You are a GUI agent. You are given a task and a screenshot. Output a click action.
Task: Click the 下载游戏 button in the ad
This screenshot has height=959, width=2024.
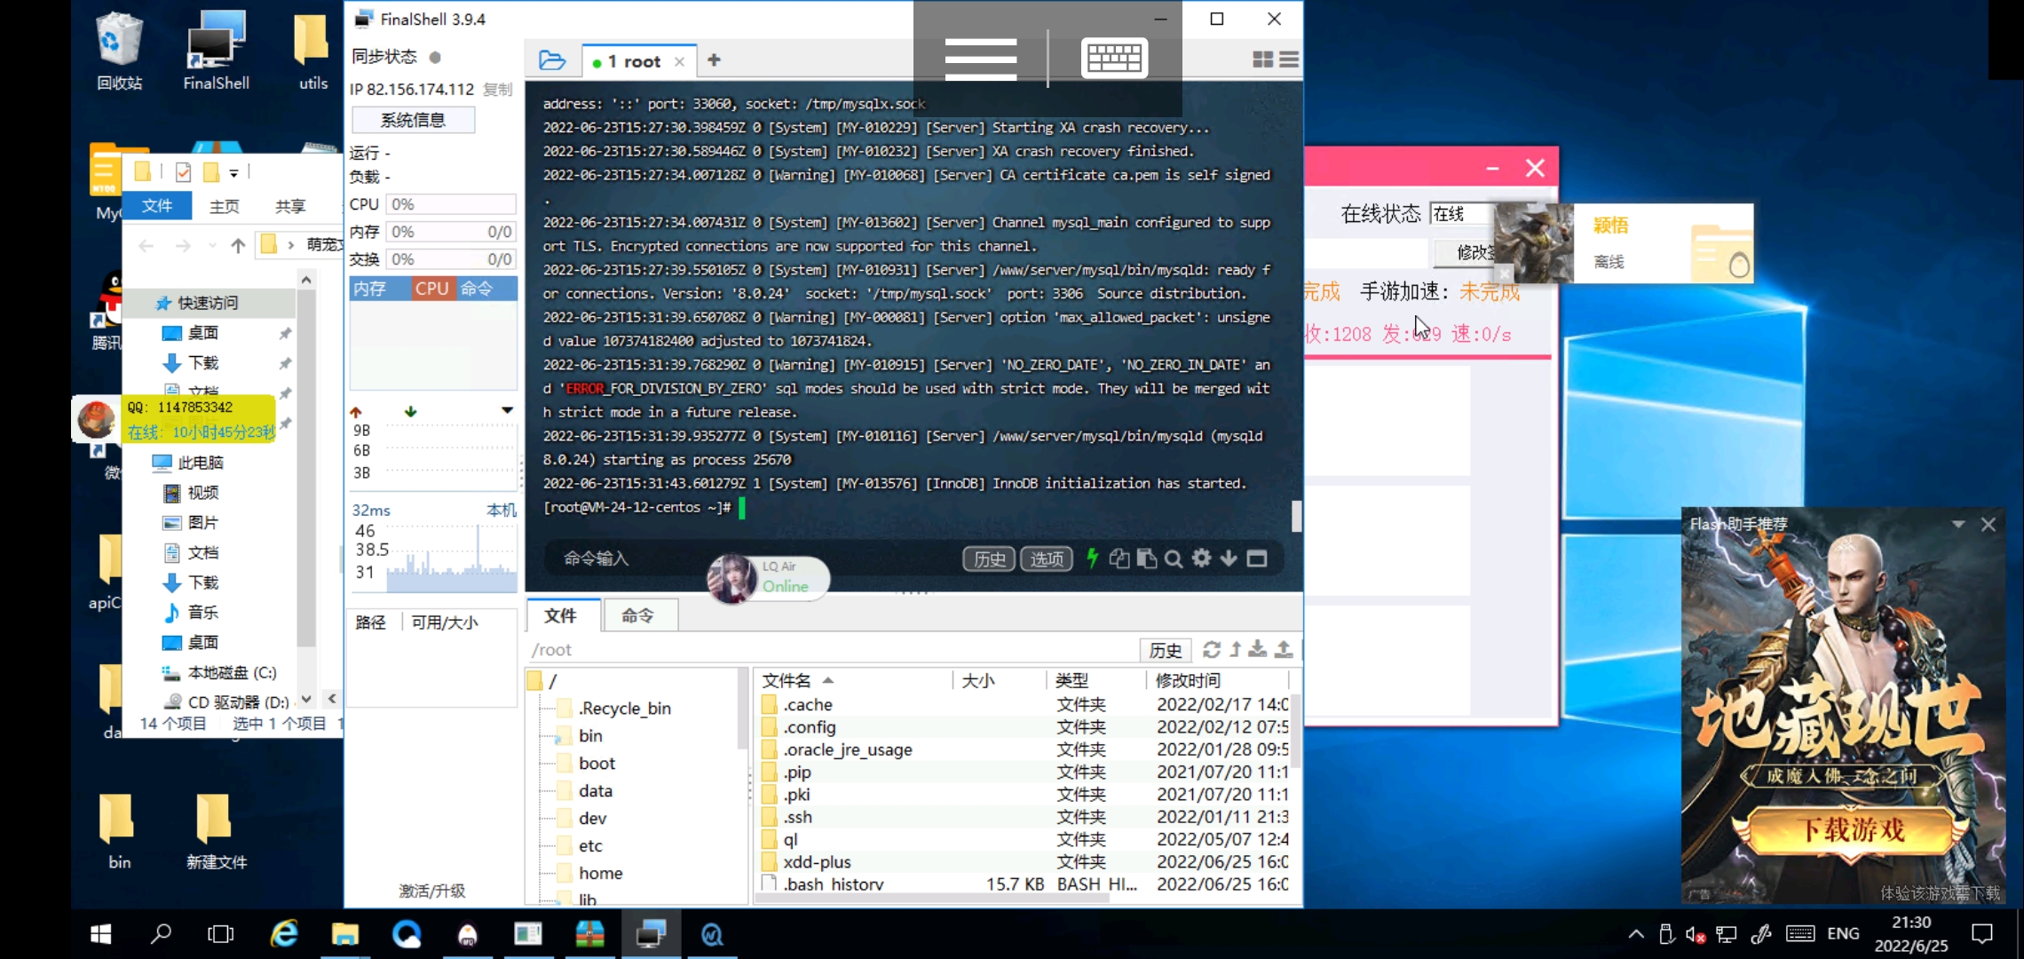tap(1854, 830)
